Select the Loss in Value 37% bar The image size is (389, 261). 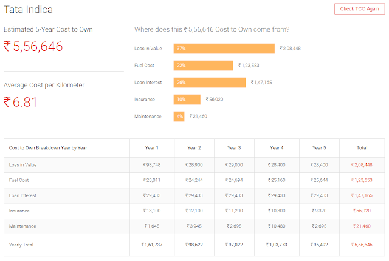coord(224,49)
